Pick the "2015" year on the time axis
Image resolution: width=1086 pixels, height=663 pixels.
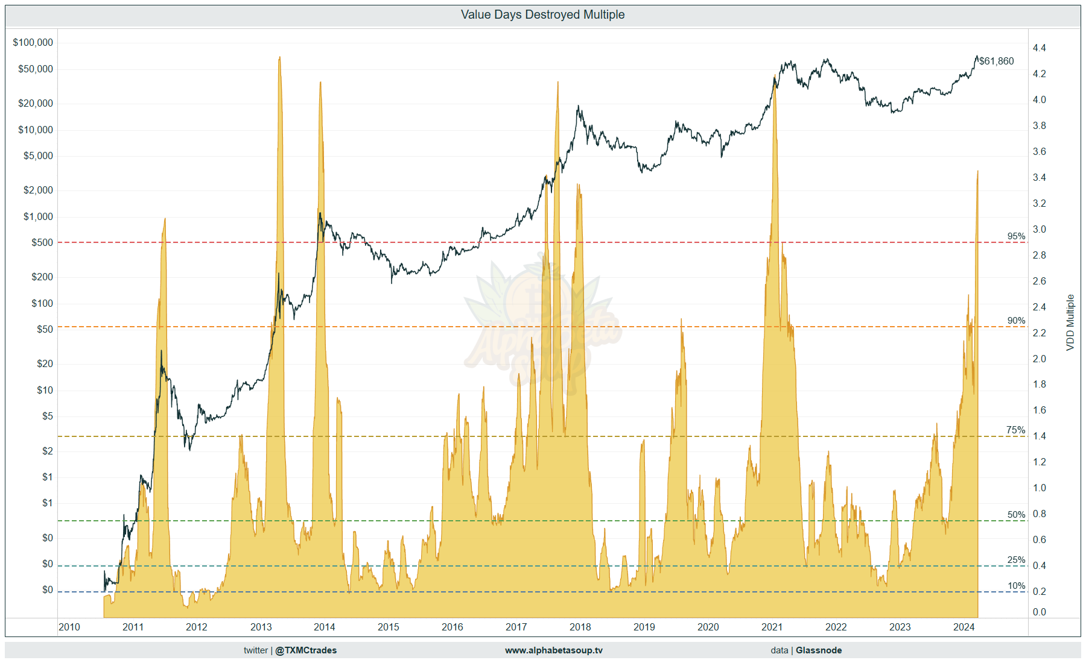[x=389, y=627]
